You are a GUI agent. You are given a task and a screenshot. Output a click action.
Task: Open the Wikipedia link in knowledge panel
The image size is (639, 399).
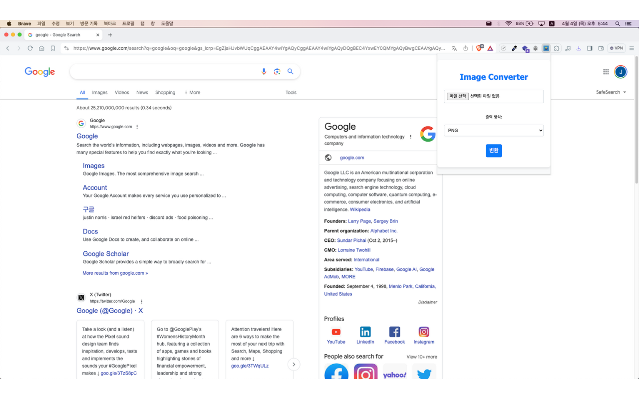click(360, 209)
